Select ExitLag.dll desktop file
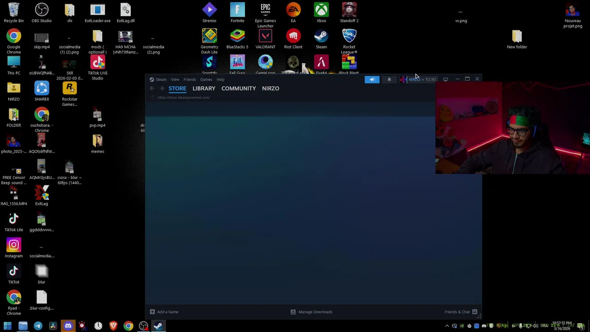 pyautogui.click(x=125, y=13)
